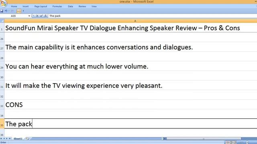Select the Sheet1 tab

pos(18,139)
